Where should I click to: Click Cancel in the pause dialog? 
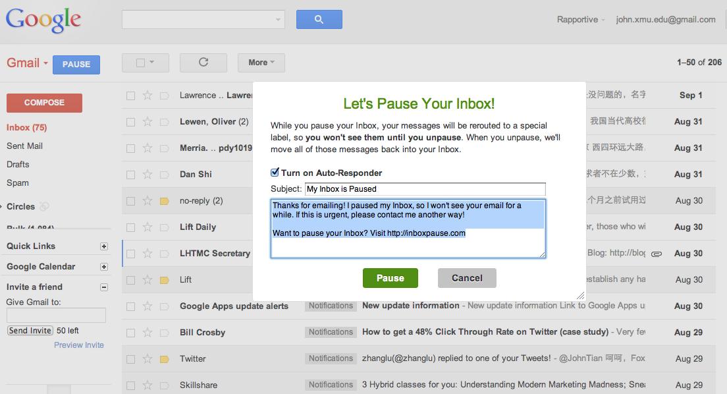tap(467, 278)
